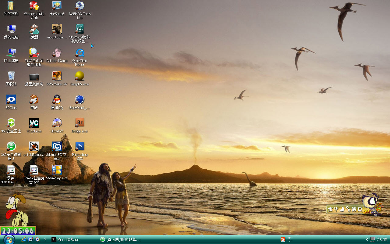Select the DAEMON Tools Lite icon
The image size is (390, 244).
tap(80, 10)
